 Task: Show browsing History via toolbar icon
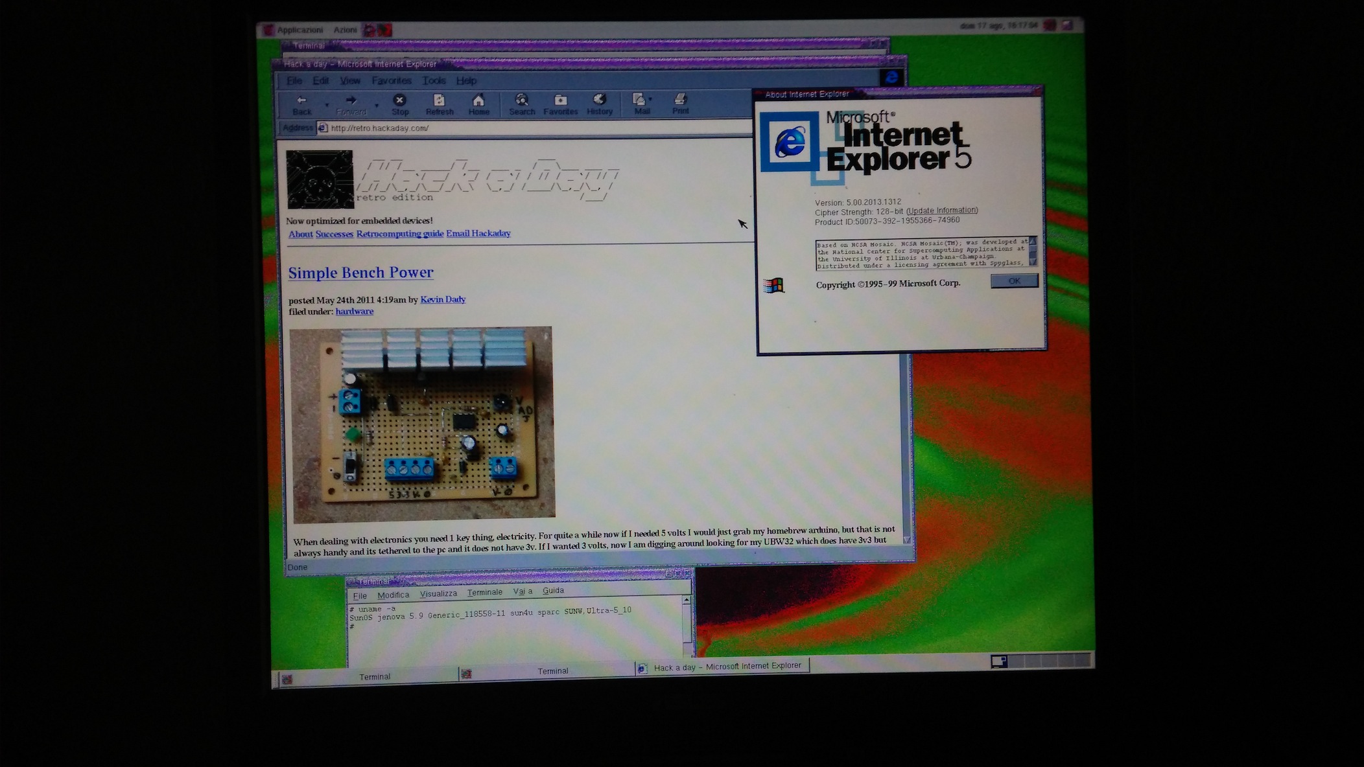tap(599, 99)
